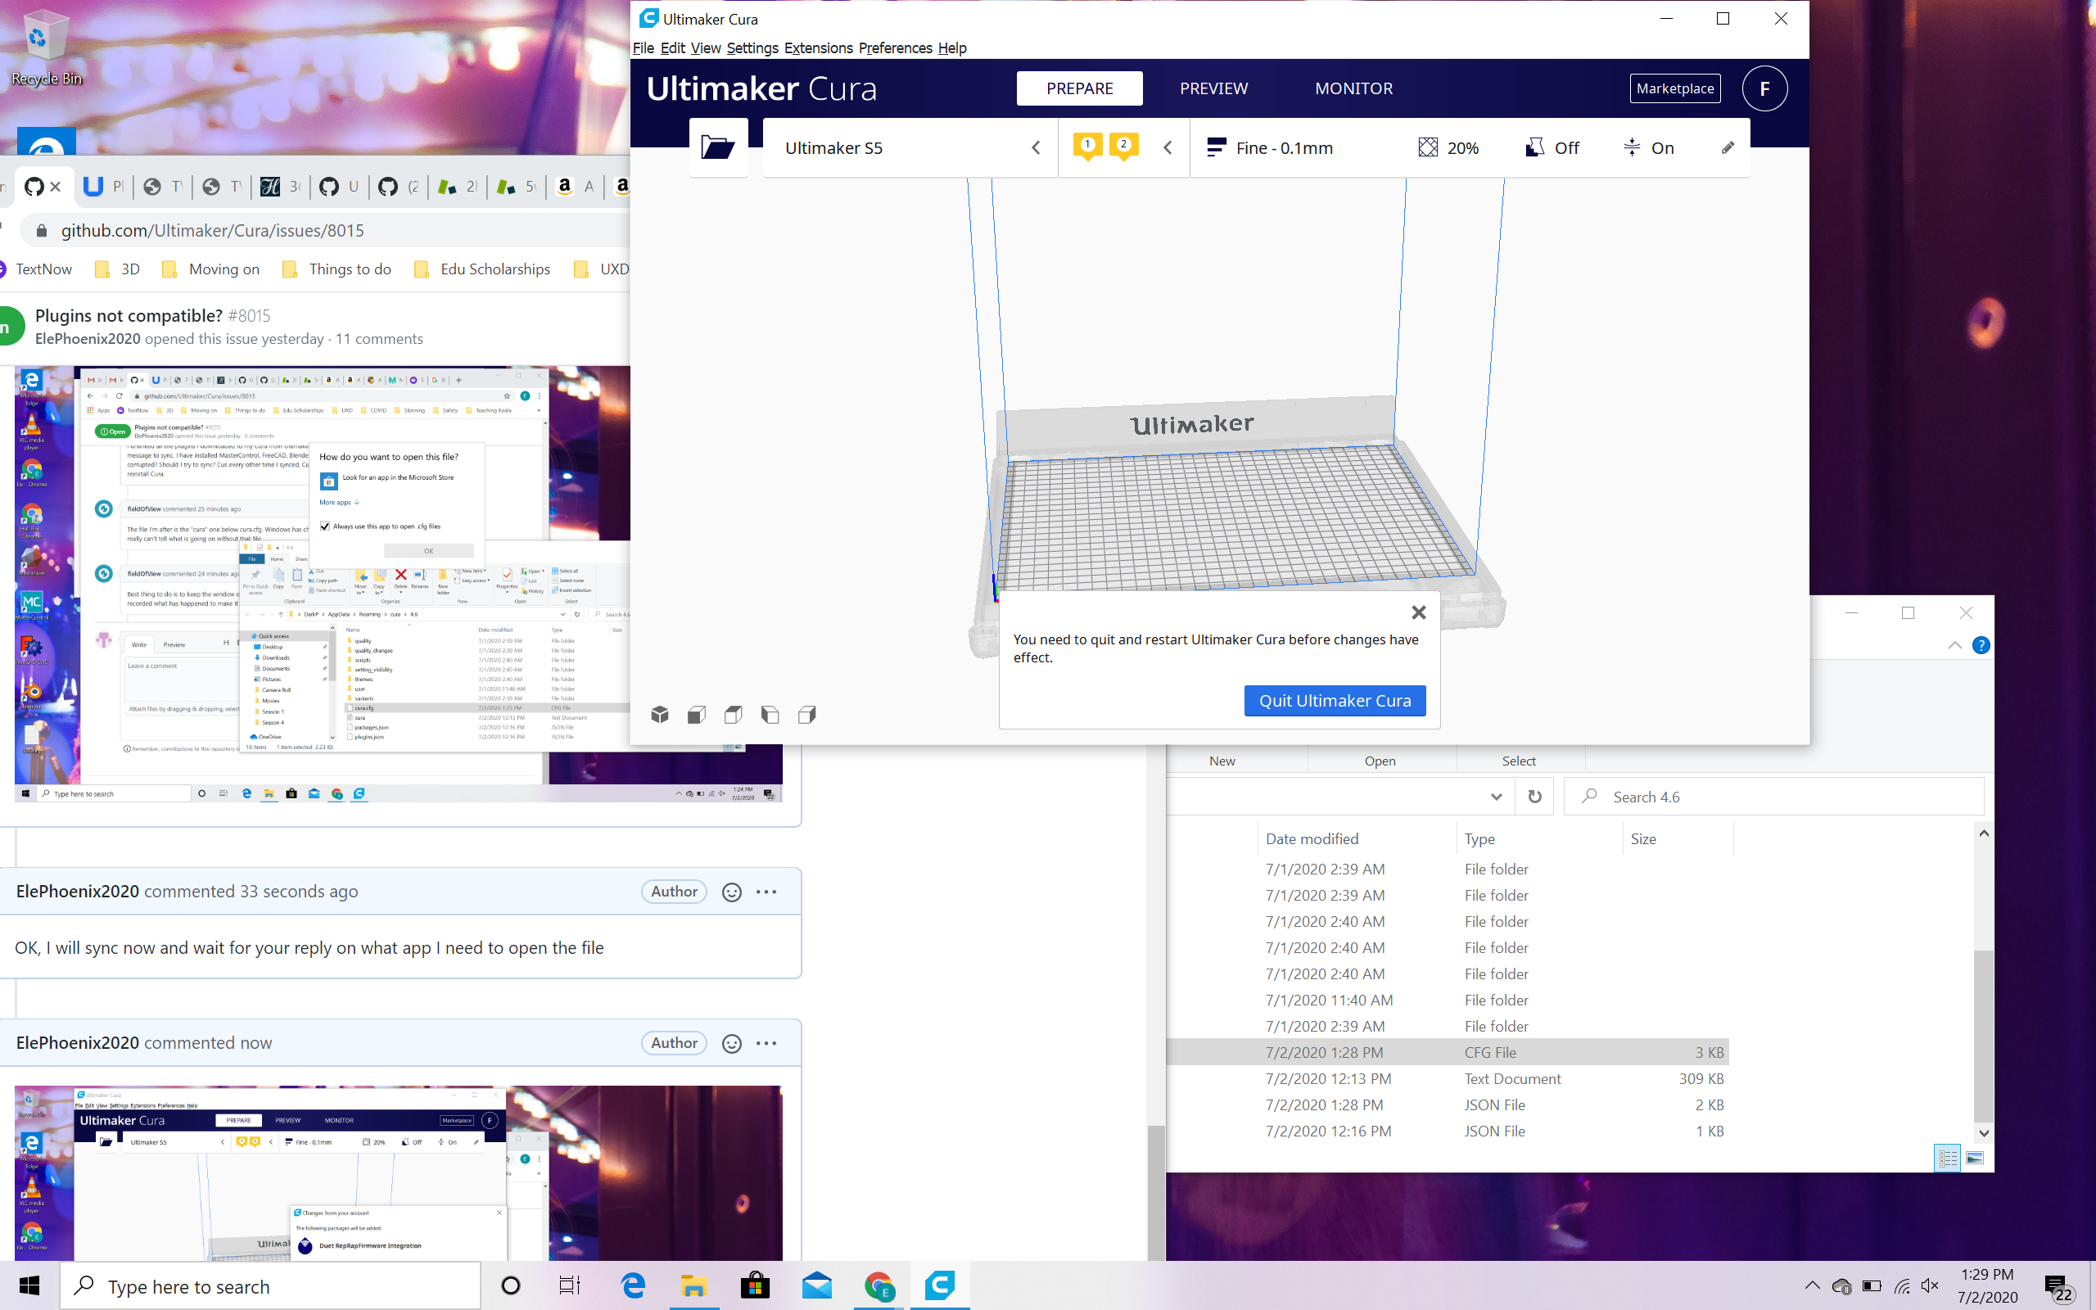The width and height of the screenshot is (2096, 1310).
Task: Select the top view cube preset
Action: (x=733, y=714)
